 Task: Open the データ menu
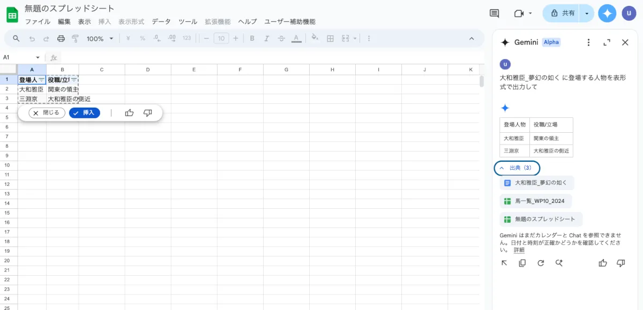(x=161, y=22)
